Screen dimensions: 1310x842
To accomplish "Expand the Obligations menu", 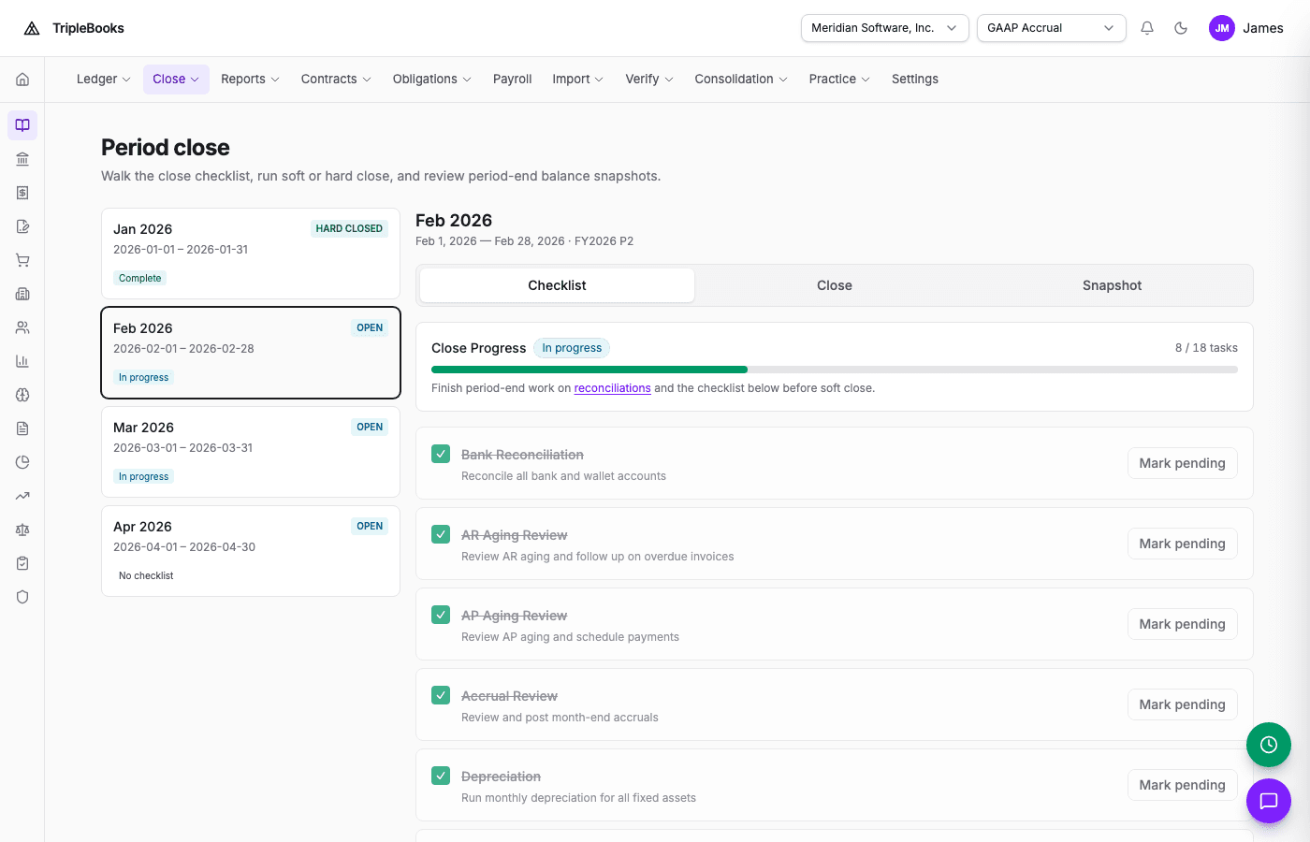I will point(432,80).
